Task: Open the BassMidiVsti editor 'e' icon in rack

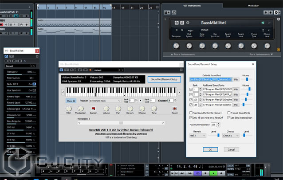Action: click(182, 23)
